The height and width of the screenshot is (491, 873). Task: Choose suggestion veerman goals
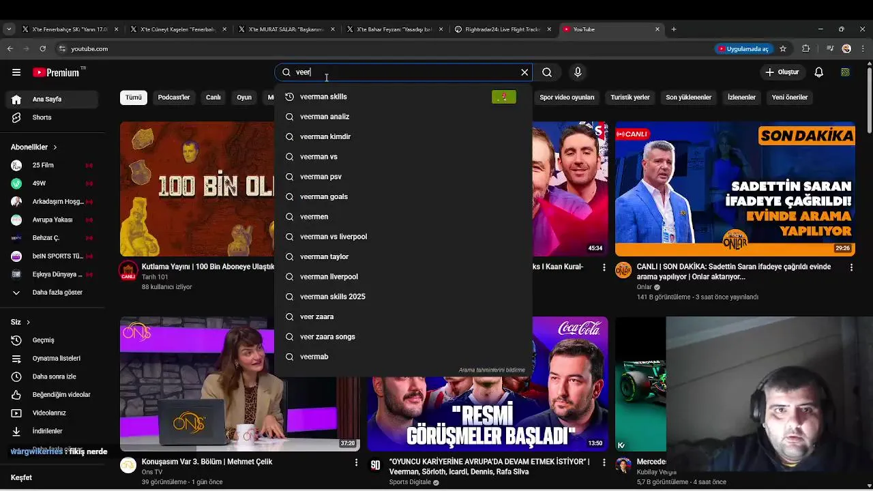[402, 196]
